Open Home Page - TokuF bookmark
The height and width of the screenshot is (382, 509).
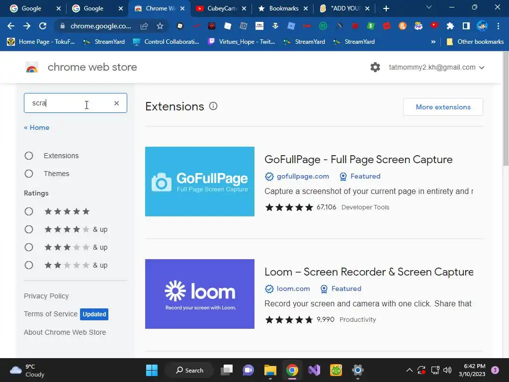click(x=41, y=42)
